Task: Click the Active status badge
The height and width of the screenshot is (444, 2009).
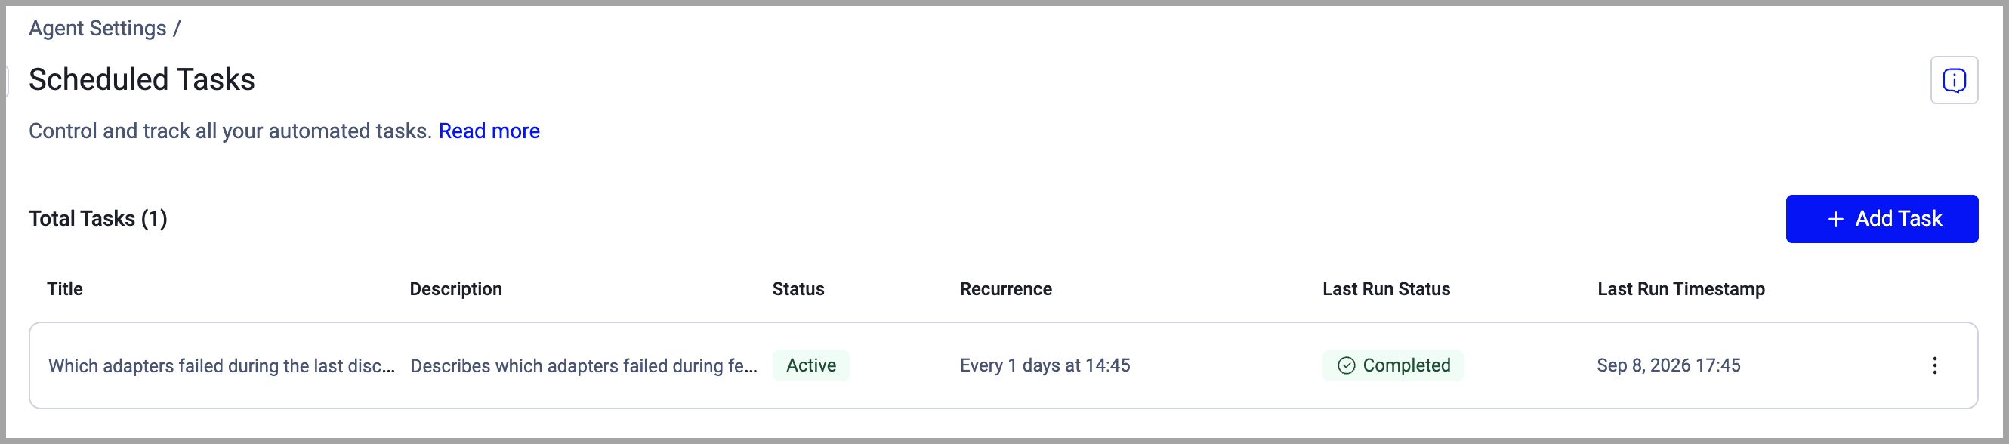Action: tap(810, 365)
